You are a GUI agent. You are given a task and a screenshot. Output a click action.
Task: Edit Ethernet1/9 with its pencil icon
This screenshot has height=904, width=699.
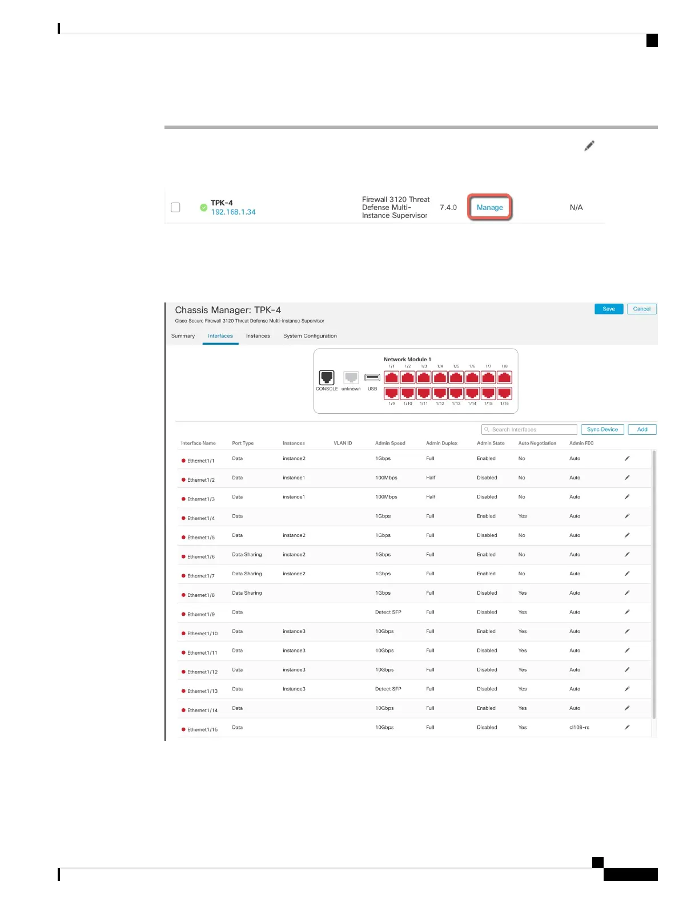627,612
